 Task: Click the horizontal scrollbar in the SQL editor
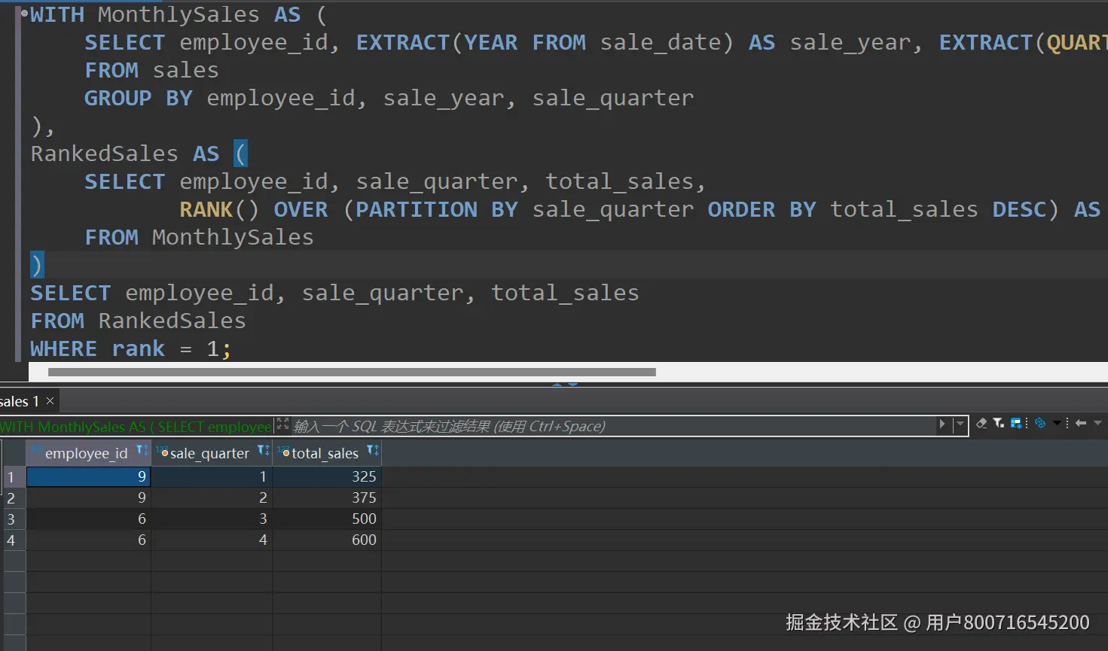(x=352, y=372)
